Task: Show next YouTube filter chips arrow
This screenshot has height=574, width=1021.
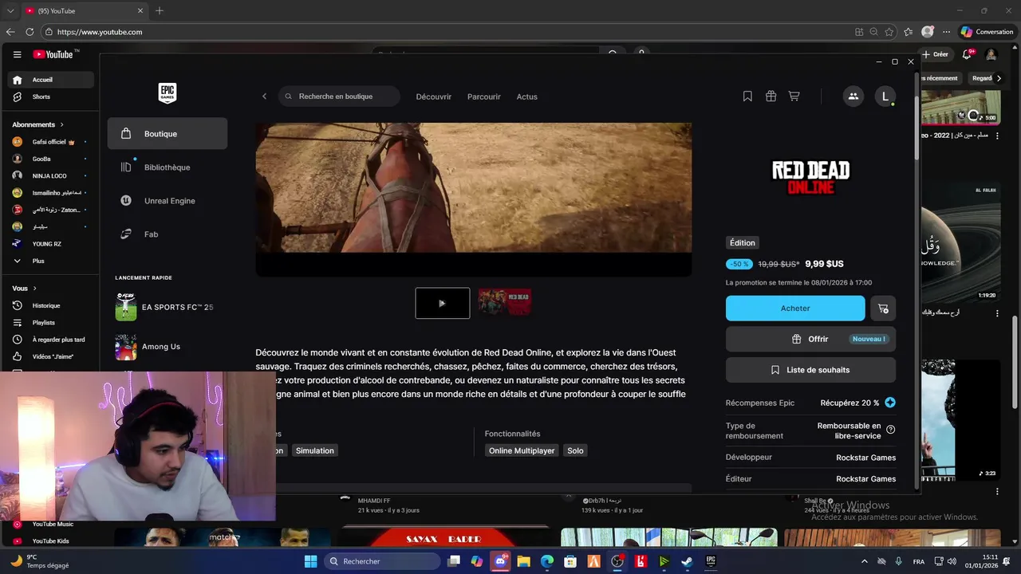Action: pos(999,78)
